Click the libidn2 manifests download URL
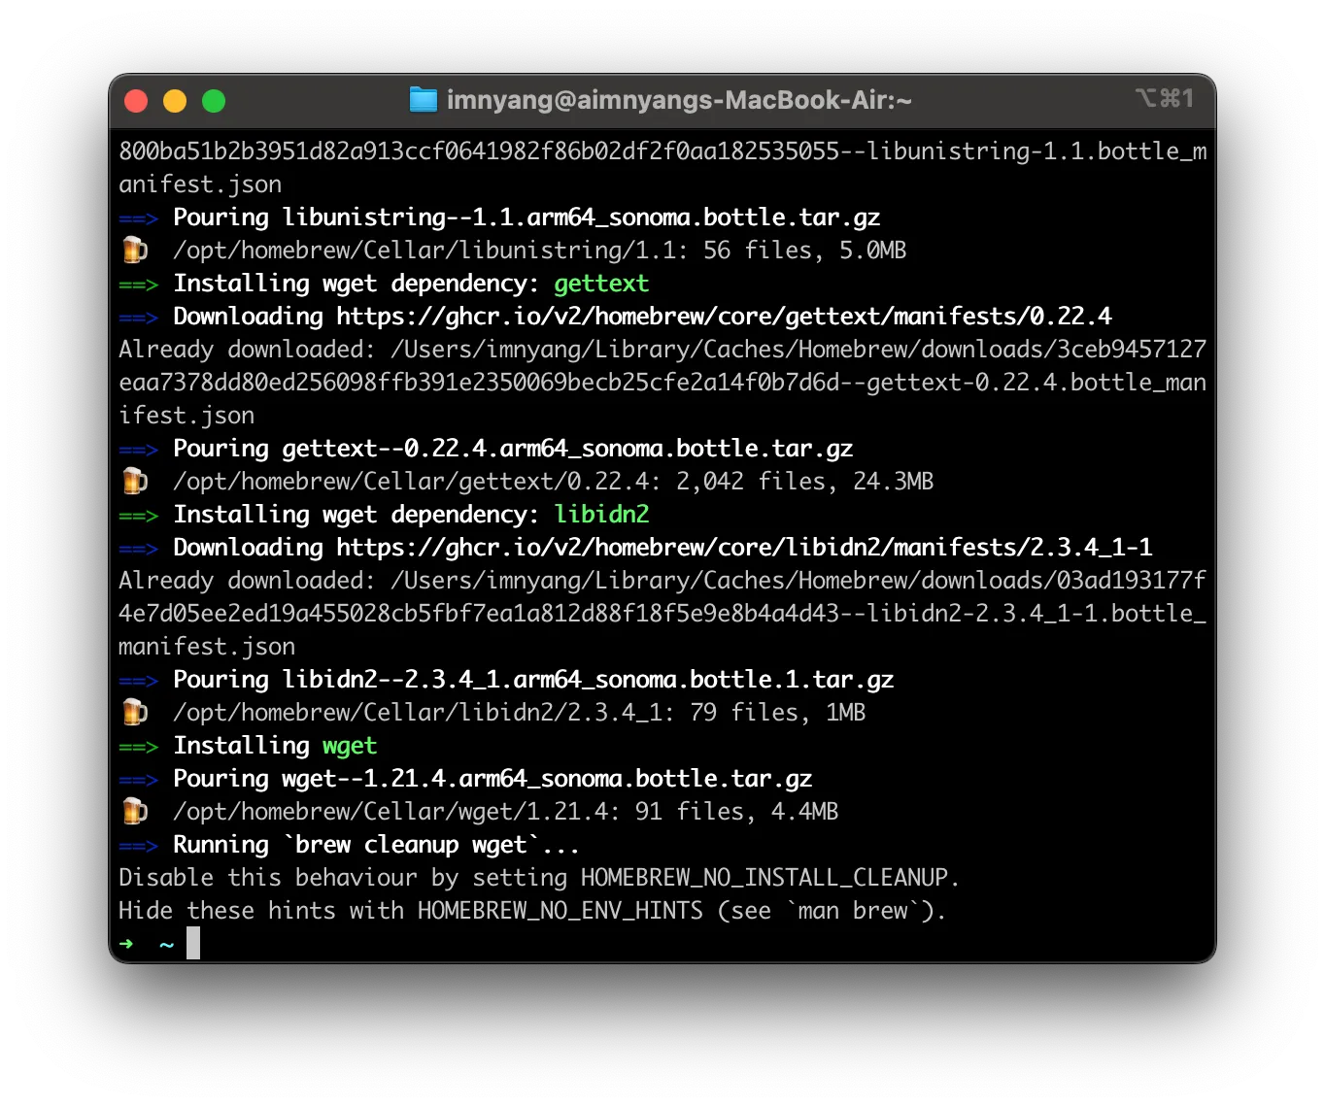Image resolution: width=1325 pixels, height=1107 pixels. (744, 548)
